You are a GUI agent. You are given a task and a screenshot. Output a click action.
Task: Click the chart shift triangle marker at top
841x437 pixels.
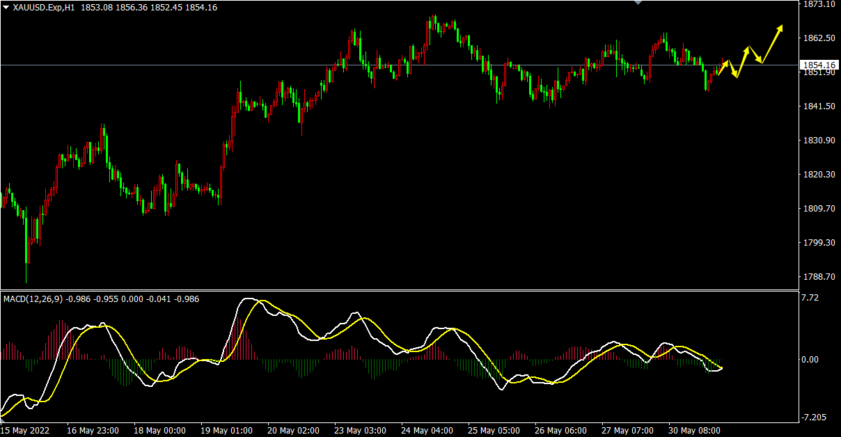[x=638, y=3]
